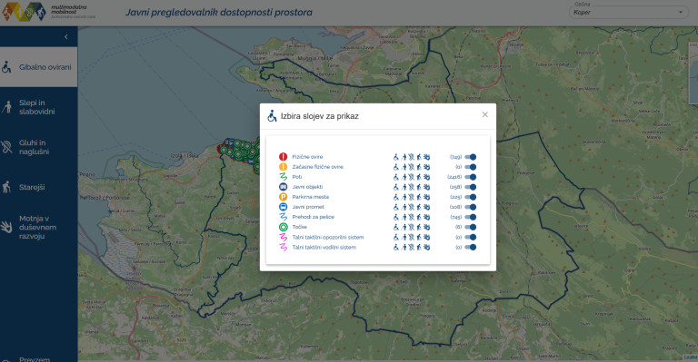This screenshot has height=362, width=698.
Task: Toggle the Javni promet layer switch
Action: [471, 207]
